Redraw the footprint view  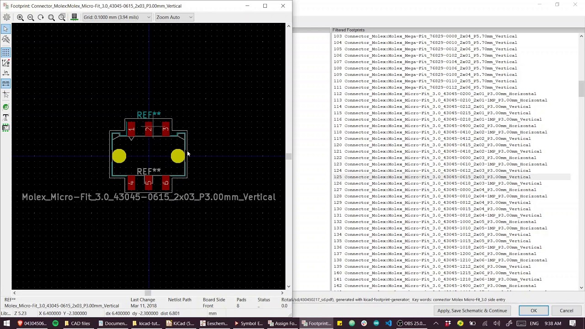click(41, 17)
